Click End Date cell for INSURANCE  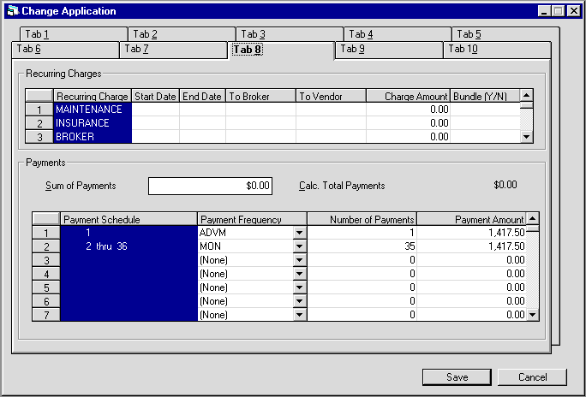tap(202, 123)
